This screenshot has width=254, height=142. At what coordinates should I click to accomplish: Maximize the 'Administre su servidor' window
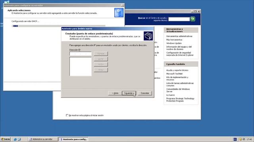[195, 11]
